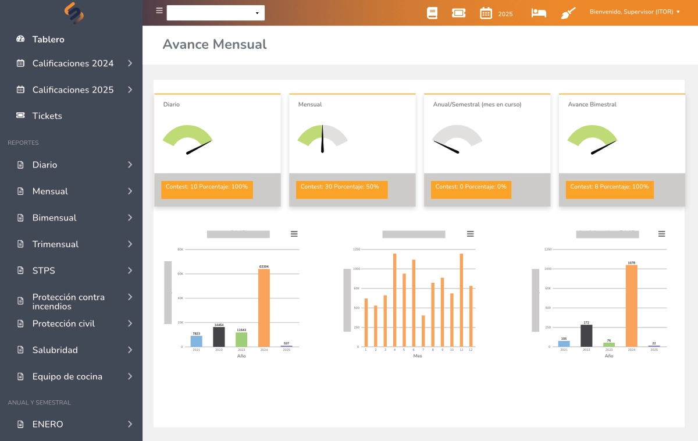Go to Tablero in the sidebar

(x=48, y=40)
